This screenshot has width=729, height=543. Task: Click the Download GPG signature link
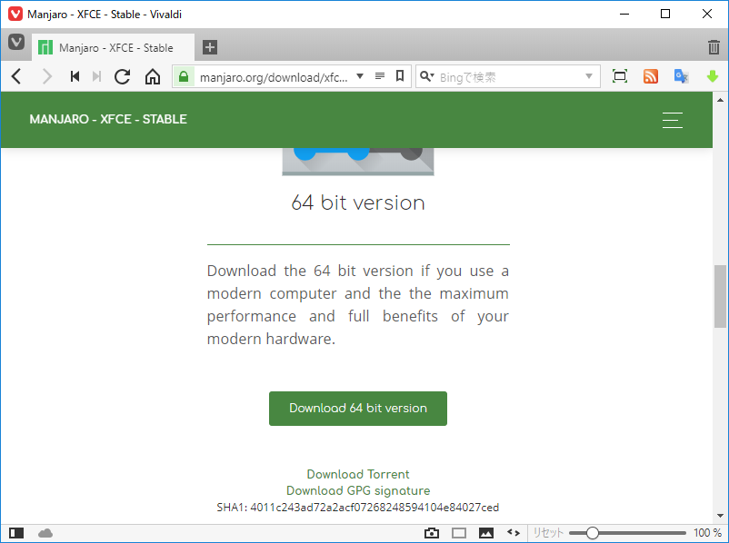point(358,490)
